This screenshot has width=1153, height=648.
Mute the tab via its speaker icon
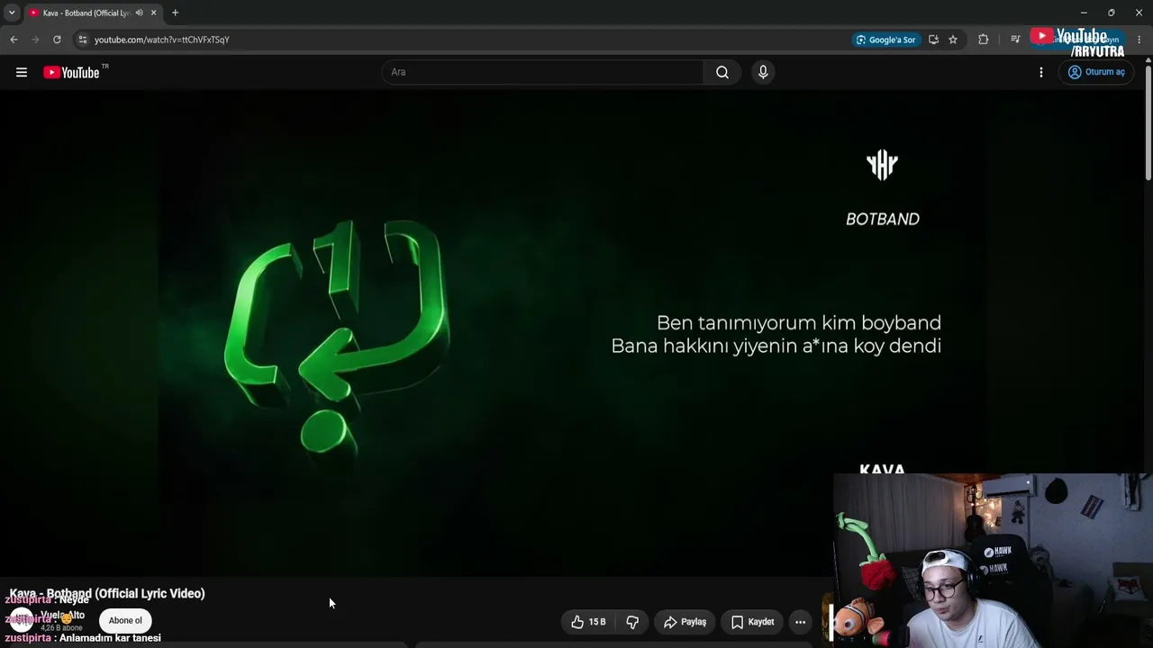click(139, 13)
